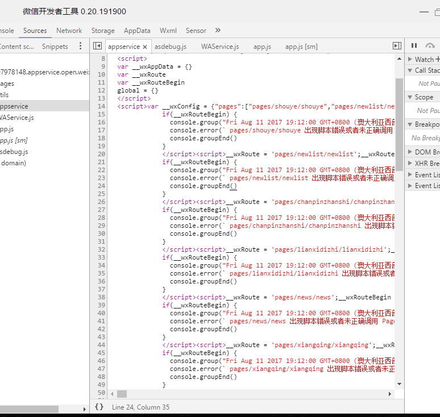The image size is (440, 417).
Task: Click the navigator horizontal scrollbar thumb
Action: 29,409
